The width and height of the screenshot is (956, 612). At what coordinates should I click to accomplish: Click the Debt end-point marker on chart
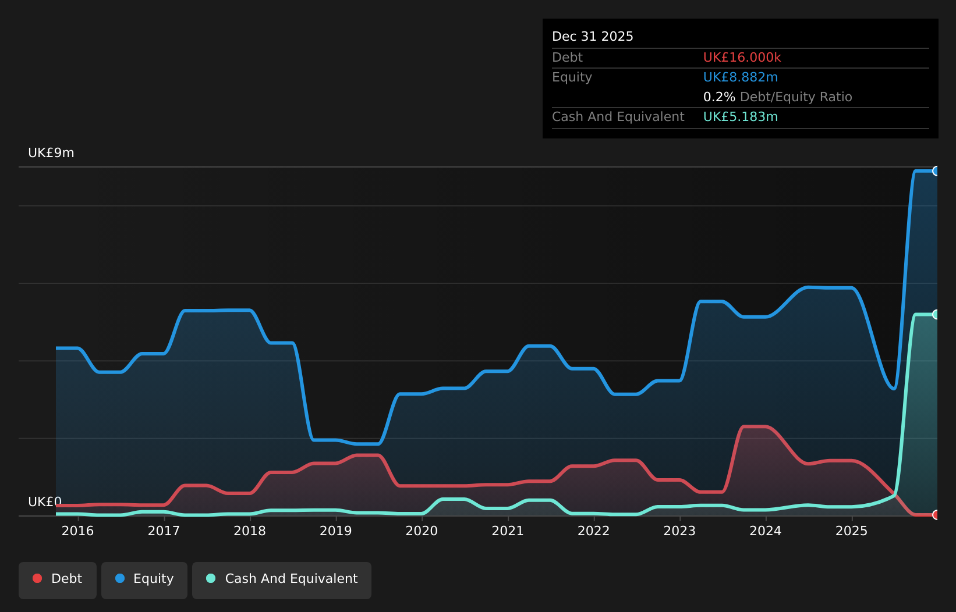click(936, 515)
